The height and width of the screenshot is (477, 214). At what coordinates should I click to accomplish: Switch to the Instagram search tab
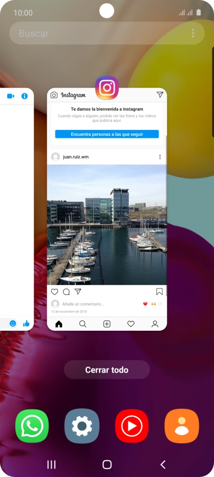[x=83, y=324]
